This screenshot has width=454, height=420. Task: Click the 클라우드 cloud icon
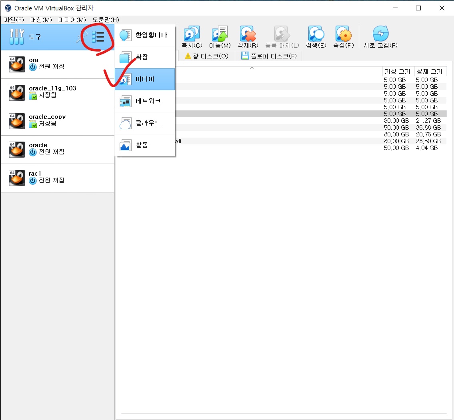click(125, 123)
